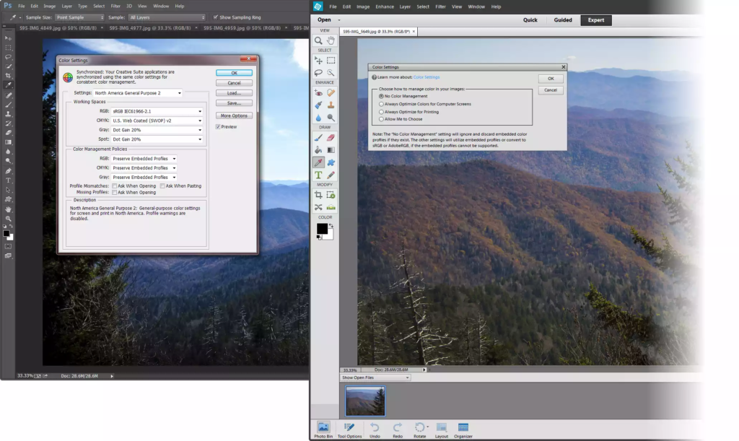Select the Red Eye Removal tool in Elements
Screen dimensions: 739x441
click(318, 93)
